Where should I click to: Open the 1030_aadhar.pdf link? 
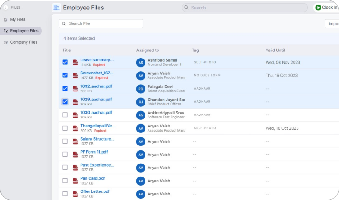pyautogui.click(x=96, y=113)
